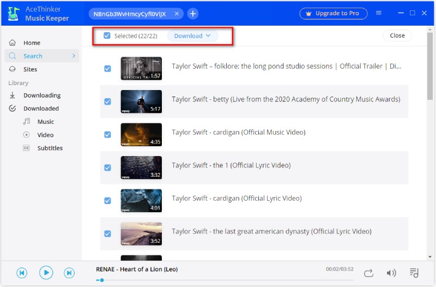
Task: Uncheck cardigan (Official Music Video)
Action: coord(107,135)
